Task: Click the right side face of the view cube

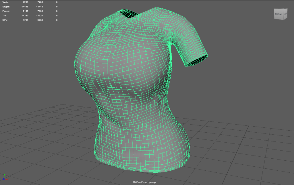Action: (285, 14)
